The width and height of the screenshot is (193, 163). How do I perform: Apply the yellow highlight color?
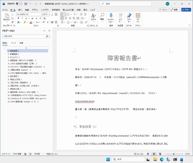pyautogui.click(x=25, y=22)
